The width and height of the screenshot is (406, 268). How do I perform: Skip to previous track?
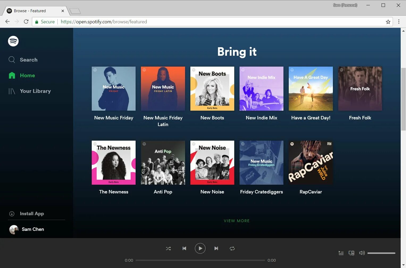[184, 249]
